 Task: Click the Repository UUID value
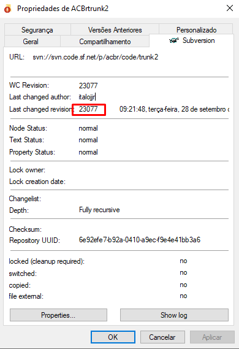coord(140,240)
